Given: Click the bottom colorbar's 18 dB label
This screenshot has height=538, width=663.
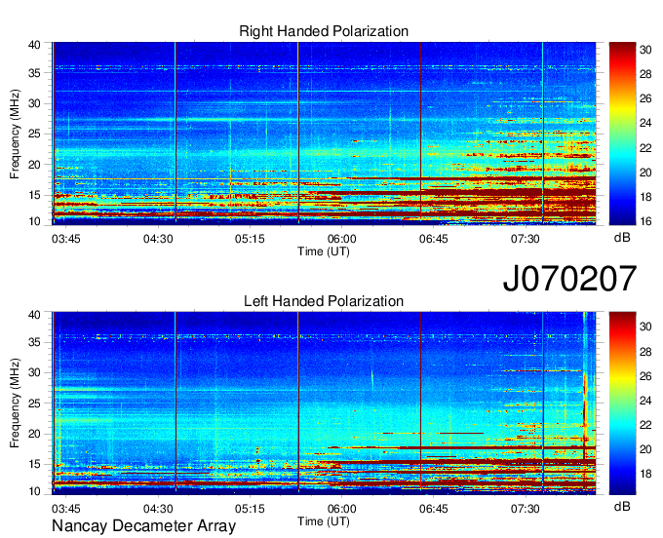Looking at the screenshot, I should tap(645, 474).
